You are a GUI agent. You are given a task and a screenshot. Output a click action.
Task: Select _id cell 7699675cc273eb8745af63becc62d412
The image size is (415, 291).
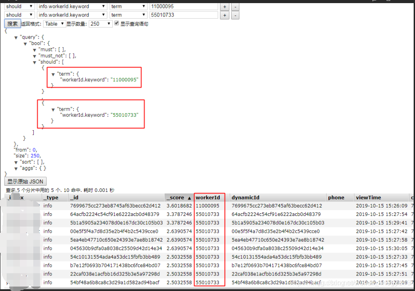click(x=115, y=206)
